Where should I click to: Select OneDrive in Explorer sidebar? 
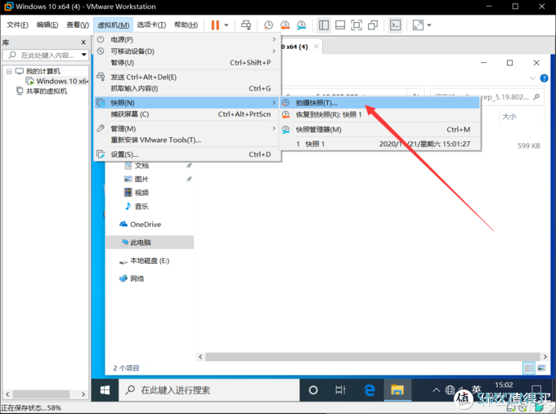[141, 225]
